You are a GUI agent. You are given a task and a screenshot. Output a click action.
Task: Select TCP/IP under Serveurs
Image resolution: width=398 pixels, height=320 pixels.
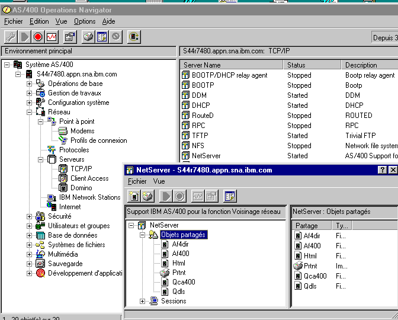click(81, 169)
